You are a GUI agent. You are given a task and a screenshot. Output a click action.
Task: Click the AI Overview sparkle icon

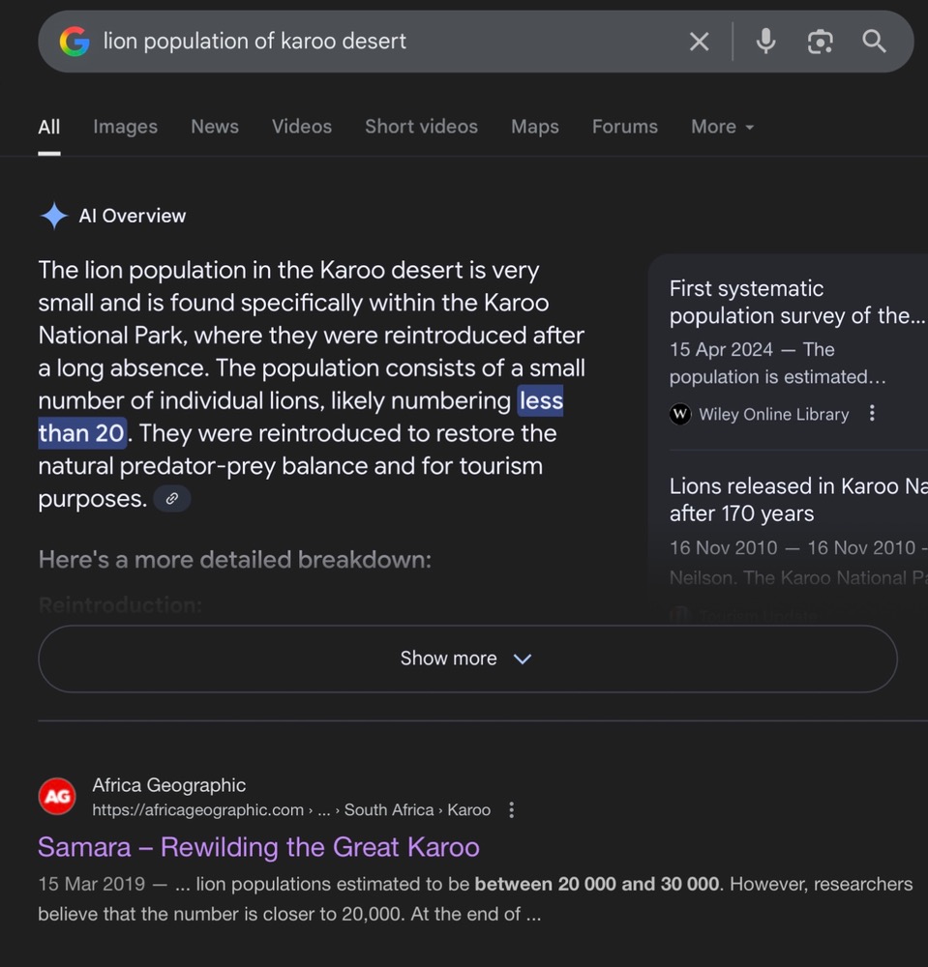click(x=53, y=216)
